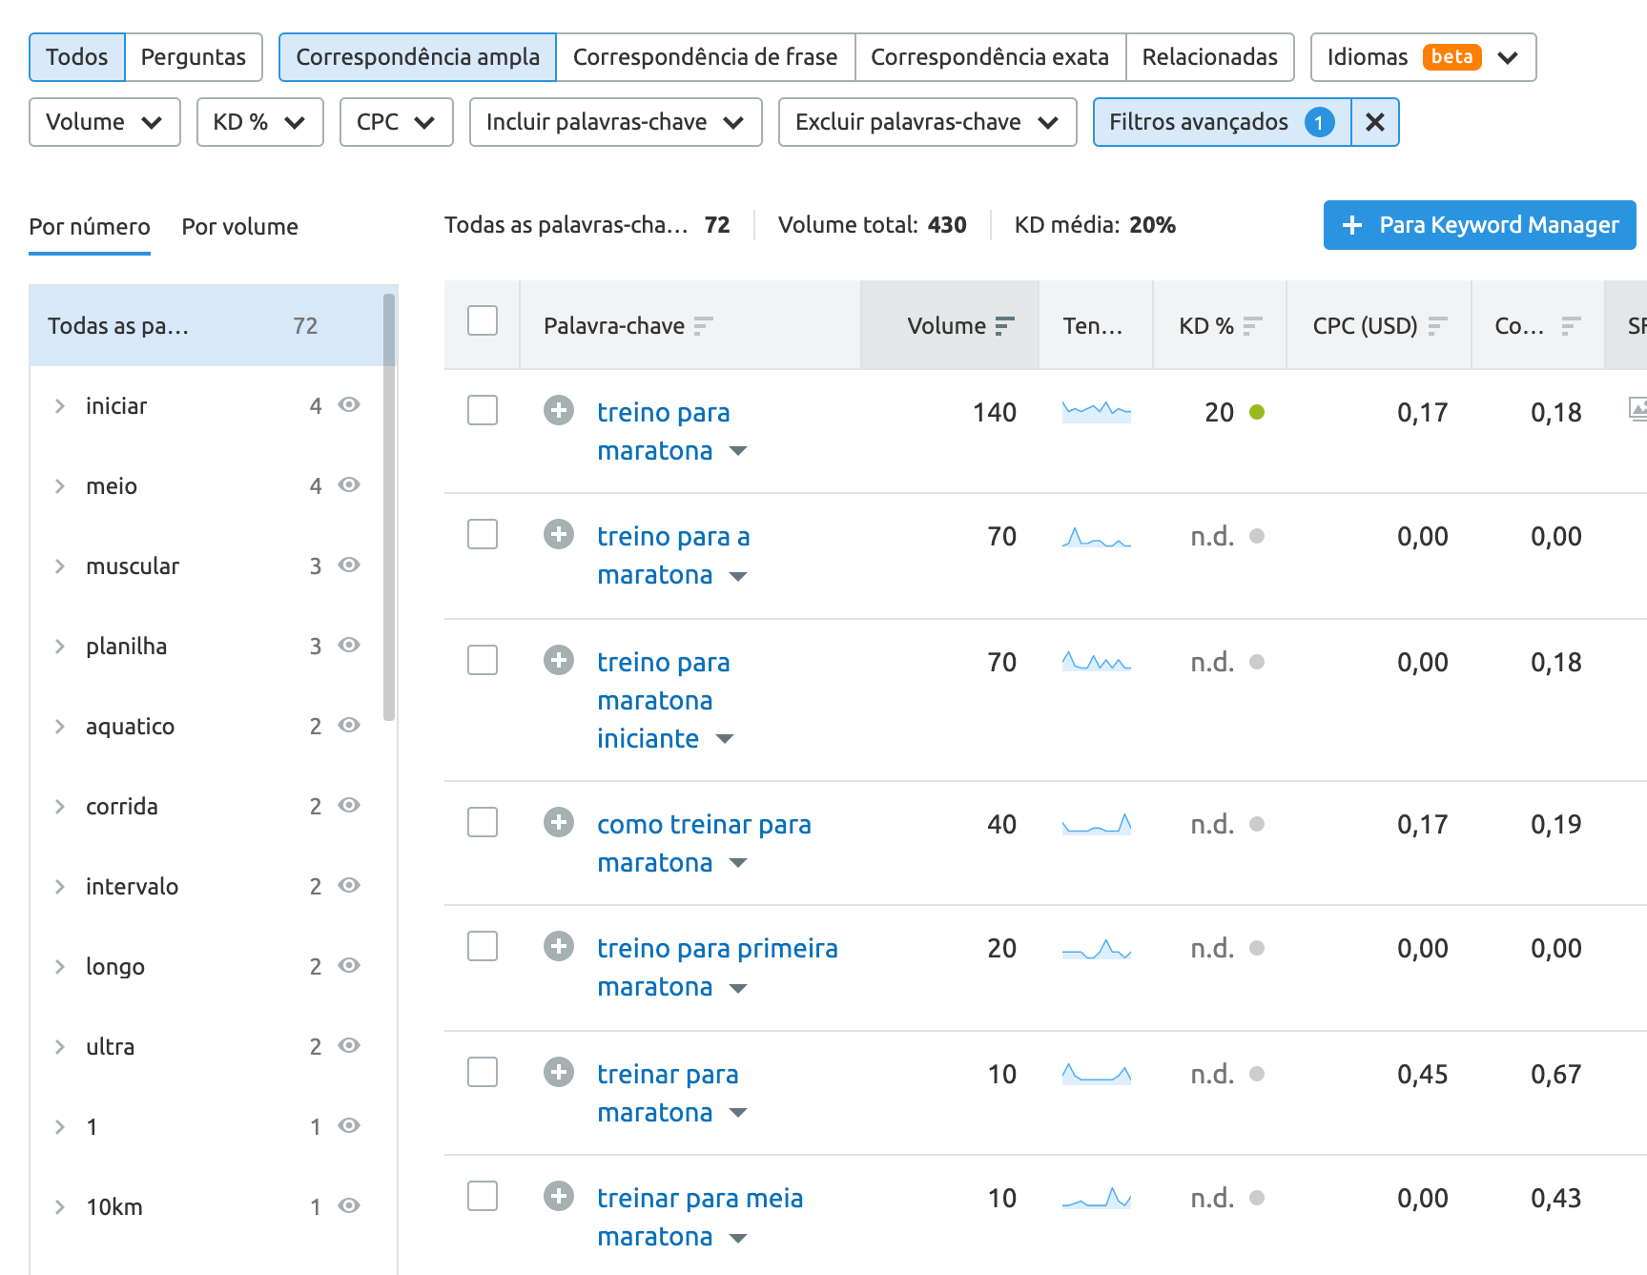Toggle eye icon for 'iniciar' group
1647x1275 pixels.
click(x=349, y=405)
